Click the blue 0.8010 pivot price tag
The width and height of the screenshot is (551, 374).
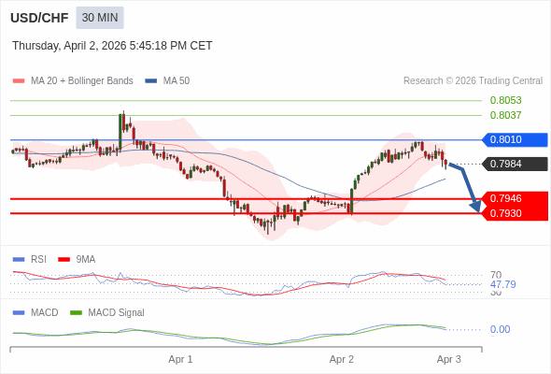[515, 139]
